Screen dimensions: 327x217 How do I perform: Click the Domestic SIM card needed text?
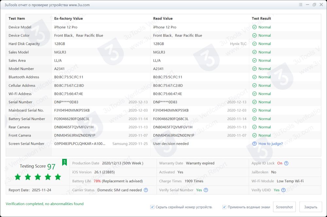coord(119,190)
